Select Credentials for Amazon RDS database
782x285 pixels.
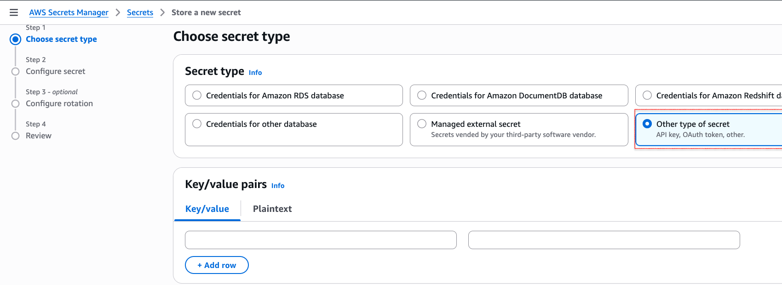pyautogui.click(x=197, y=95)
